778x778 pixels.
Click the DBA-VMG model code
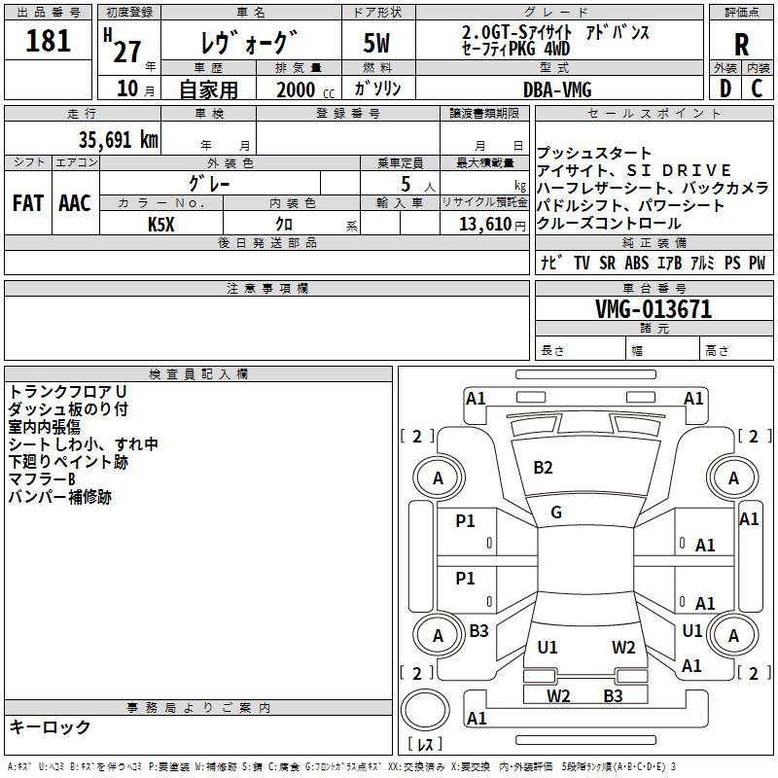click(557, 89)
